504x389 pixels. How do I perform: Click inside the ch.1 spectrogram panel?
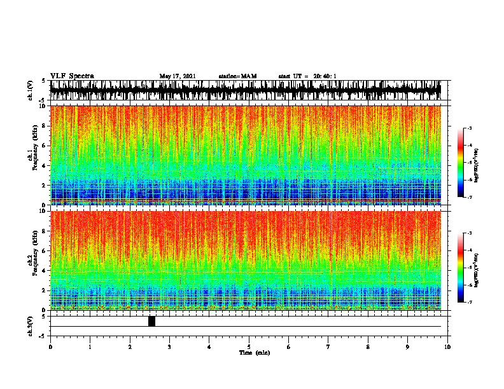(x=246, y=155)
